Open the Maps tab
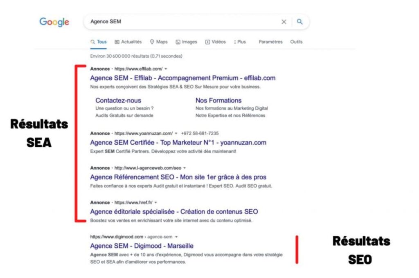The image size is (419, 278). coord(159,42)
